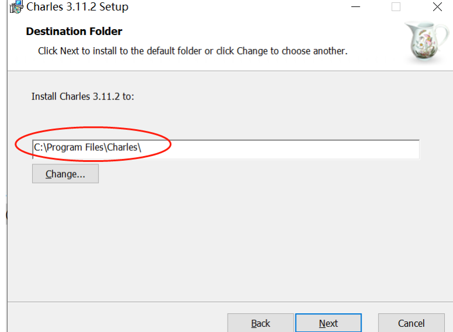Click the "Charles 3.11.2 Setup" window title

77,7
